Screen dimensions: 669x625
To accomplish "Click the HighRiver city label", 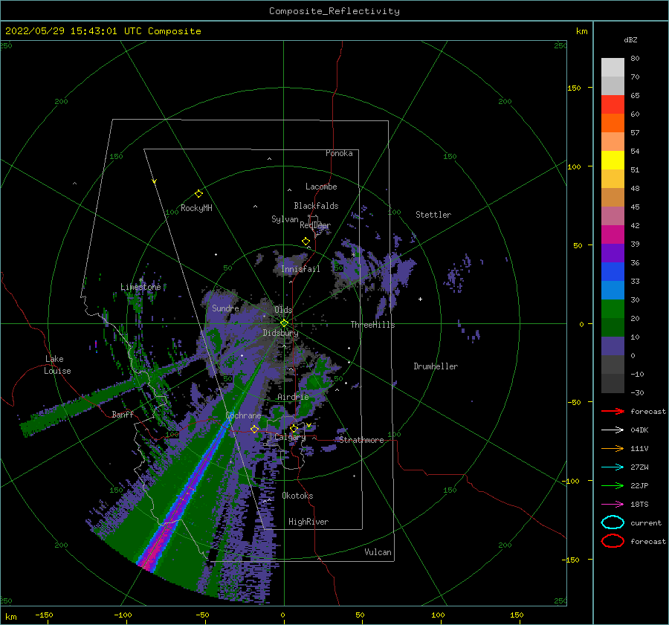I will [308, 522].
